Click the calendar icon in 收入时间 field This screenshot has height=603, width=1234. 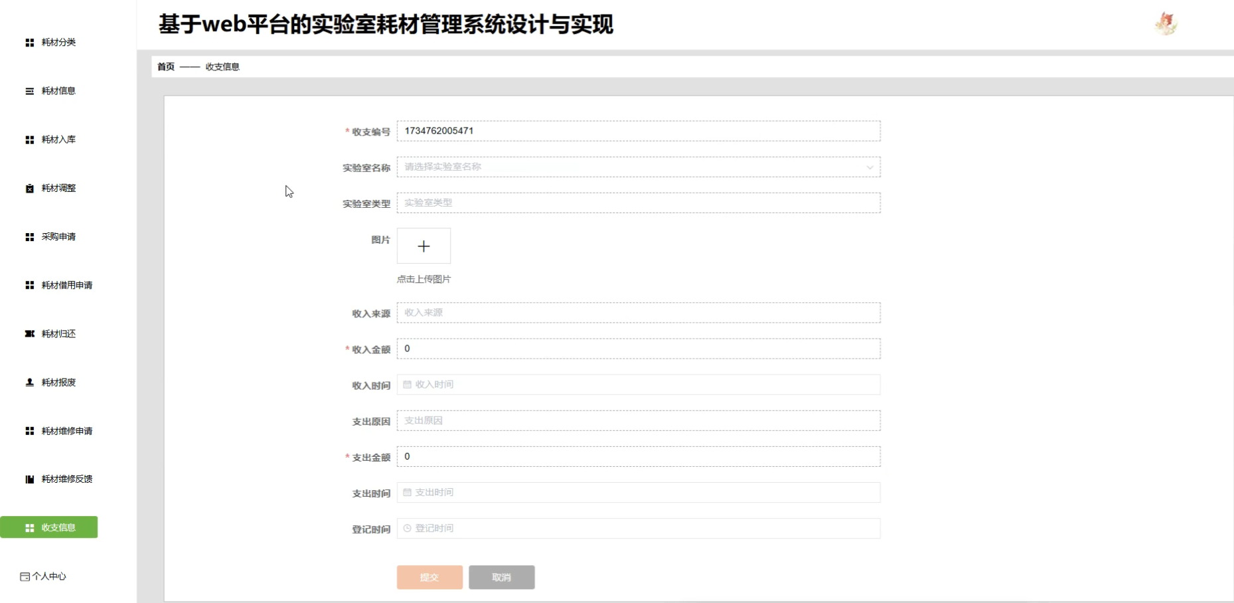406,385
